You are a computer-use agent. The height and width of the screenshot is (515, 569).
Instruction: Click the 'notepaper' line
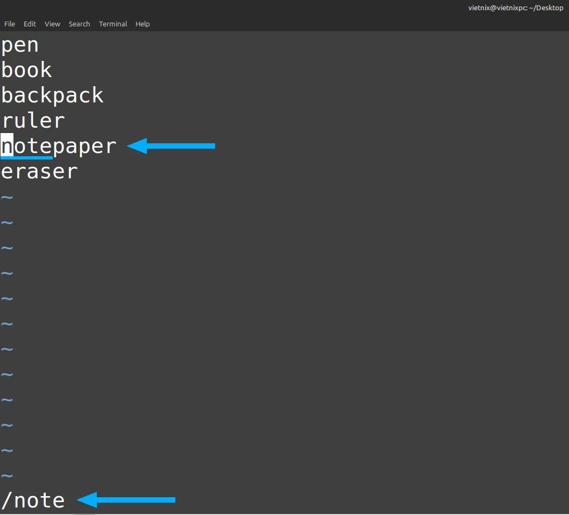pos(59,147)
